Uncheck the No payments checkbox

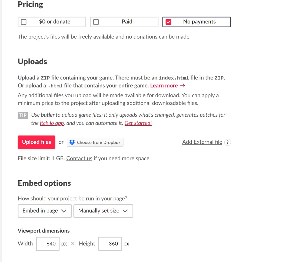pyautogui.click(x=168, y=22)
